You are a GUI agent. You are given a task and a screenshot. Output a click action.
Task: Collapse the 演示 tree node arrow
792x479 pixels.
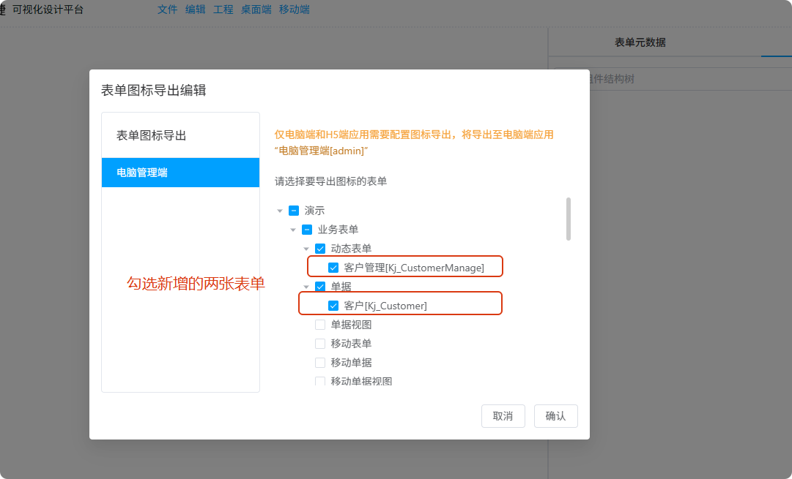click(x=280, y=211)
